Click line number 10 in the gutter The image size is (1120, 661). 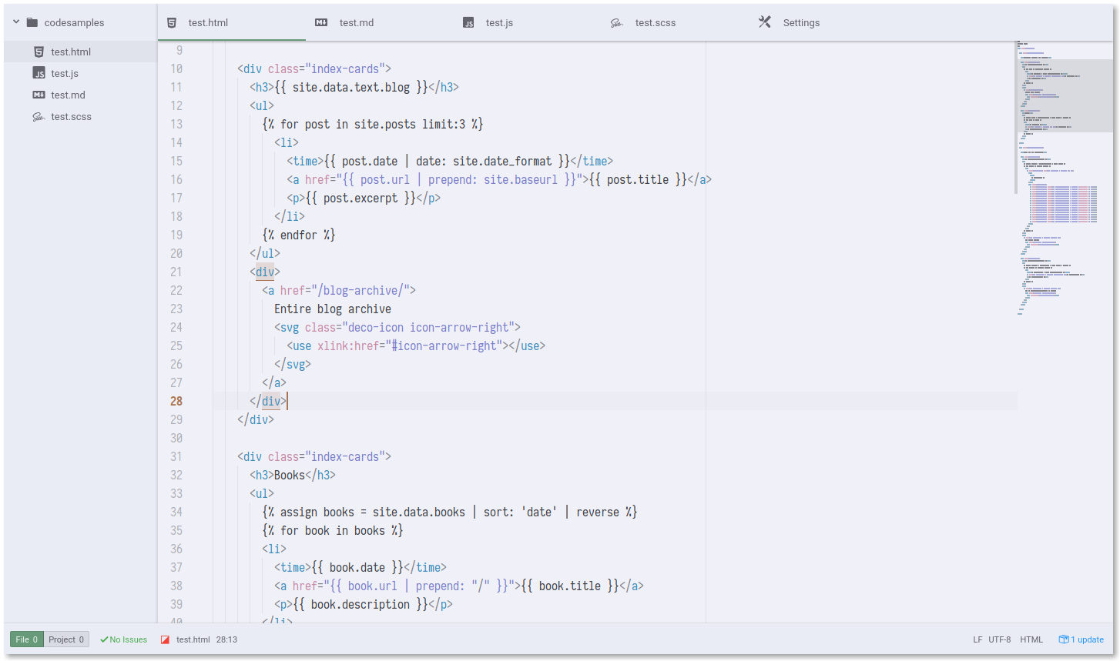176,68
